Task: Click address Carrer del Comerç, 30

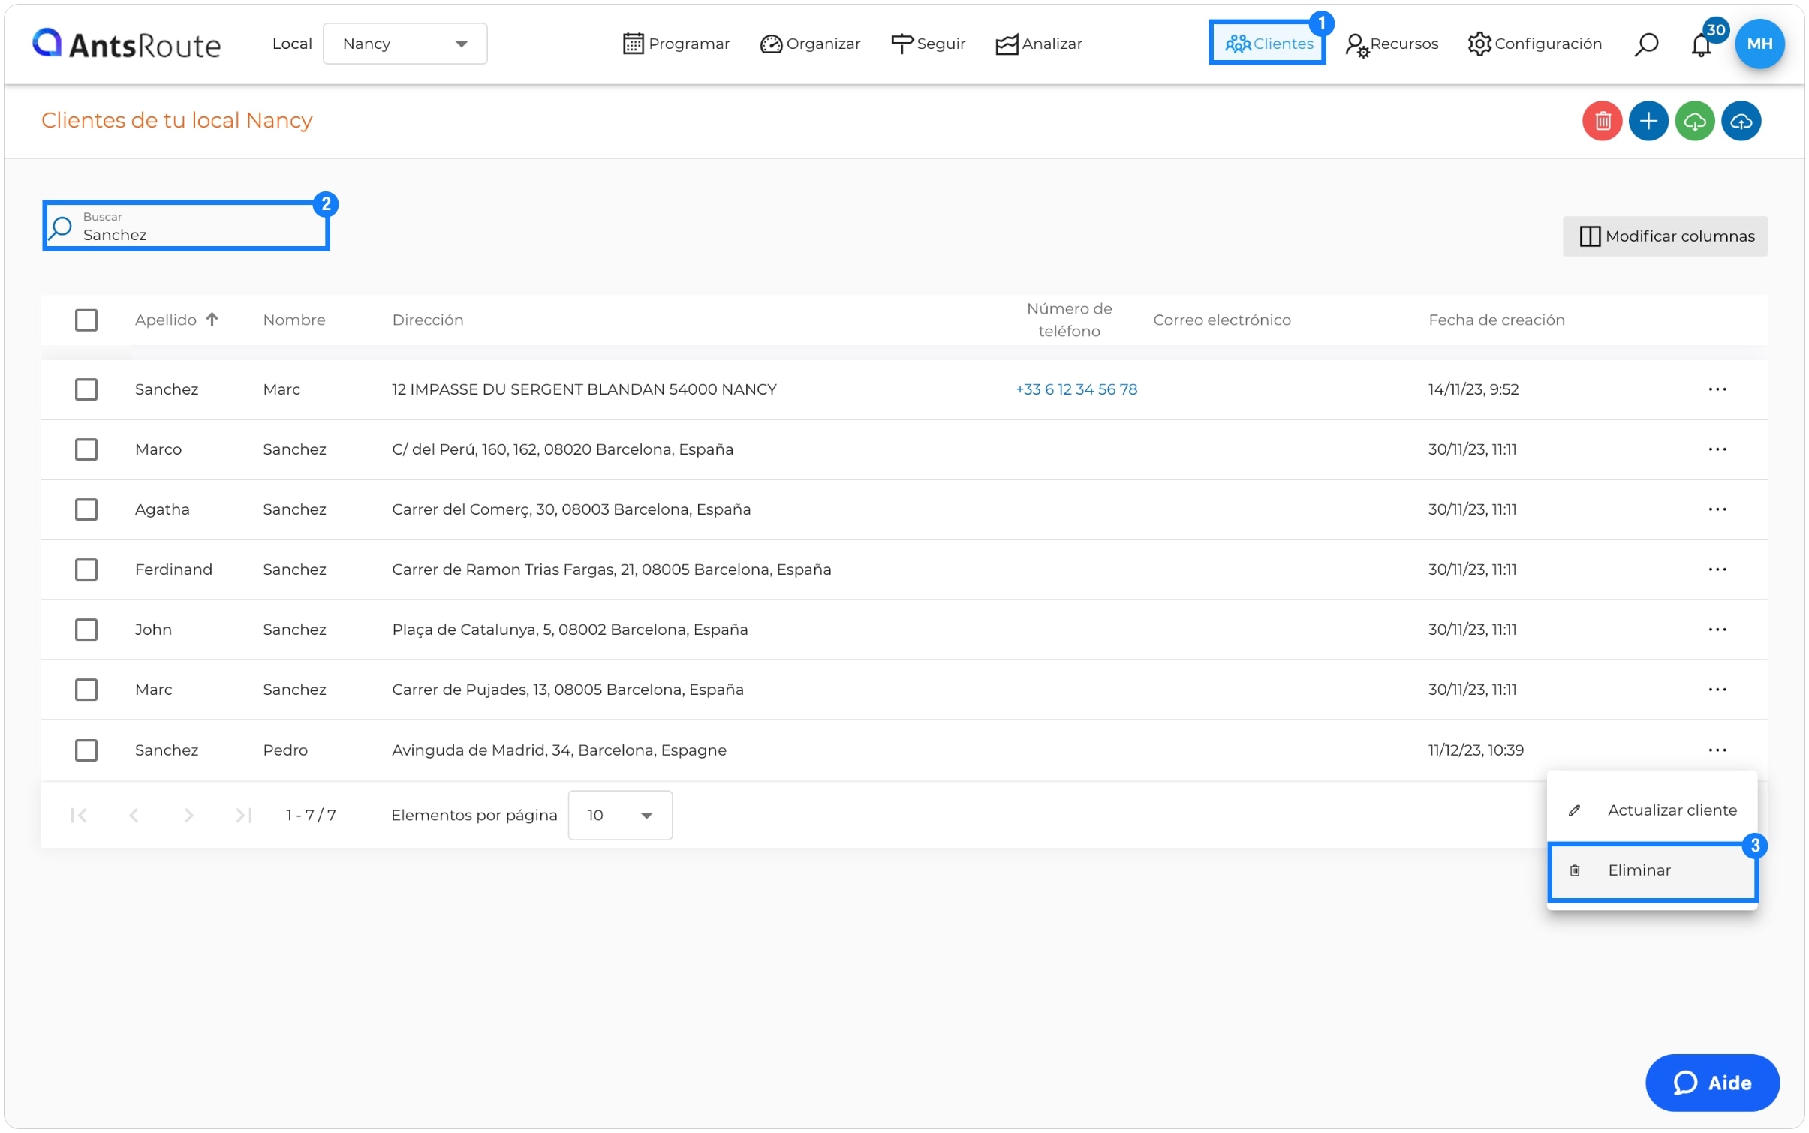Action: pos(571,509)
